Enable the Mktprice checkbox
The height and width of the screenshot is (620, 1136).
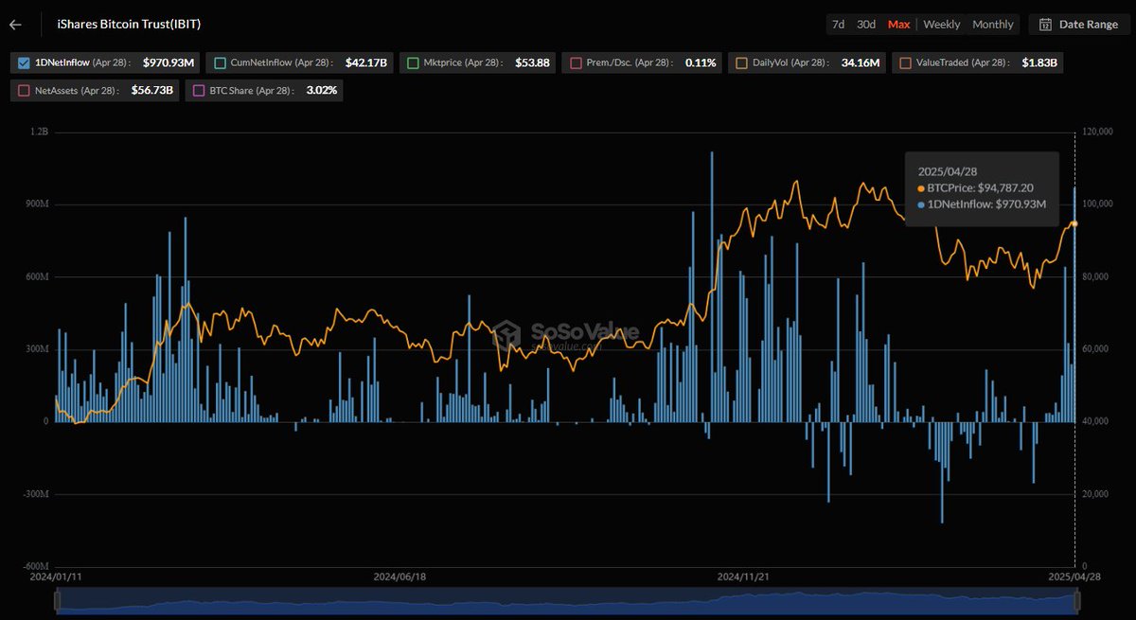(414, 63)
